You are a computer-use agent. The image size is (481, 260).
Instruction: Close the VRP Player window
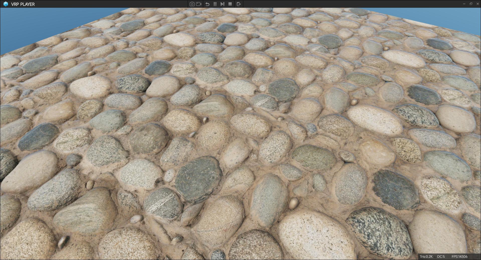point(477,4)
